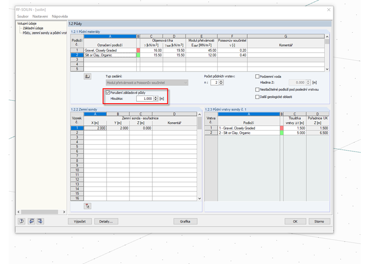Toggle the Porušení základové půdy checkbox
Viewport: 370px width, 264px height.
[108, 93]
